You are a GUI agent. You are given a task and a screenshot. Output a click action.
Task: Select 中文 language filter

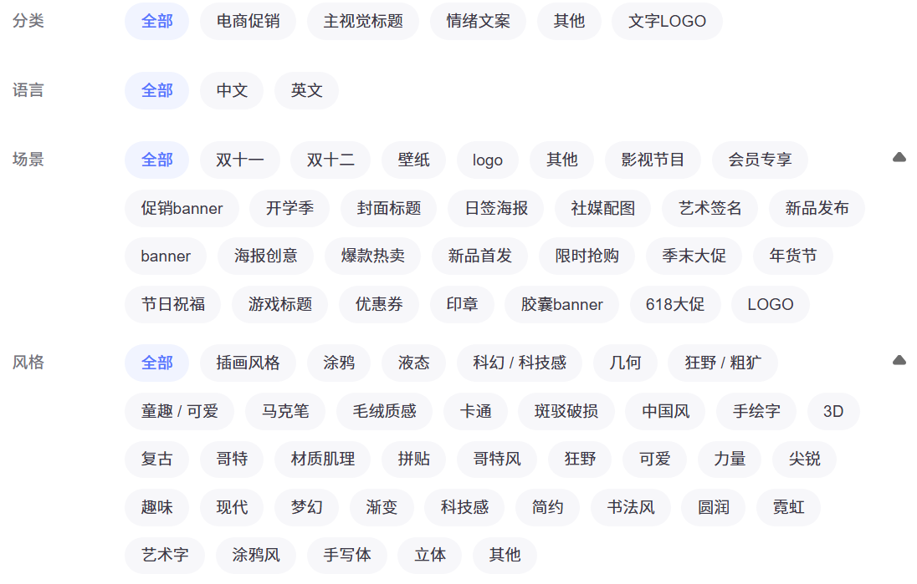pos(232,90)
